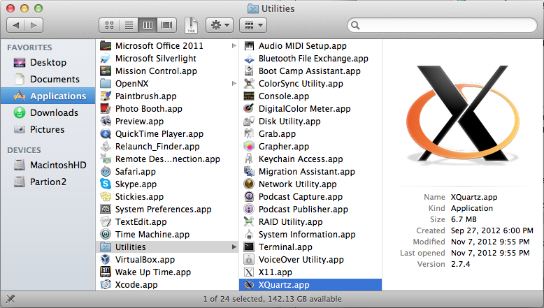This screenshot has width=544, height=308.
Task: Select the Xcode.app icon
Action: coord(106,284)
